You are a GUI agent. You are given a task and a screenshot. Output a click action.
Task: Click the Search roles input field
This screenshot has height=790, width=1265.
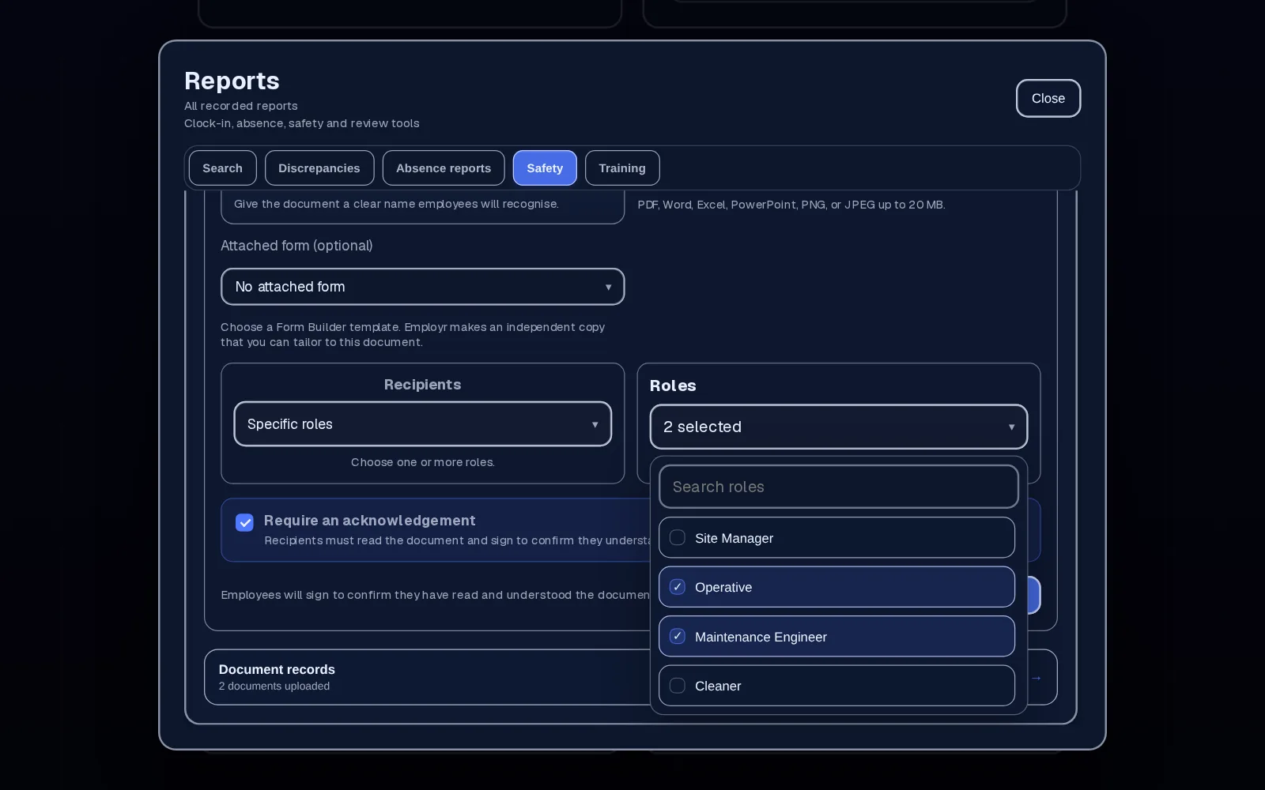point(838,487)
